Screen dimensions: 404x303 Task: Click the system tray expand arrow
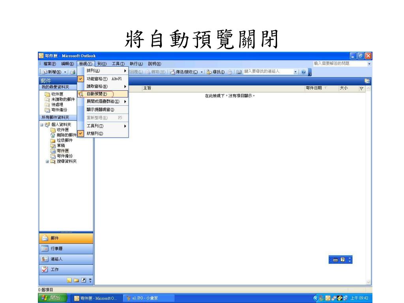[315, 298]
